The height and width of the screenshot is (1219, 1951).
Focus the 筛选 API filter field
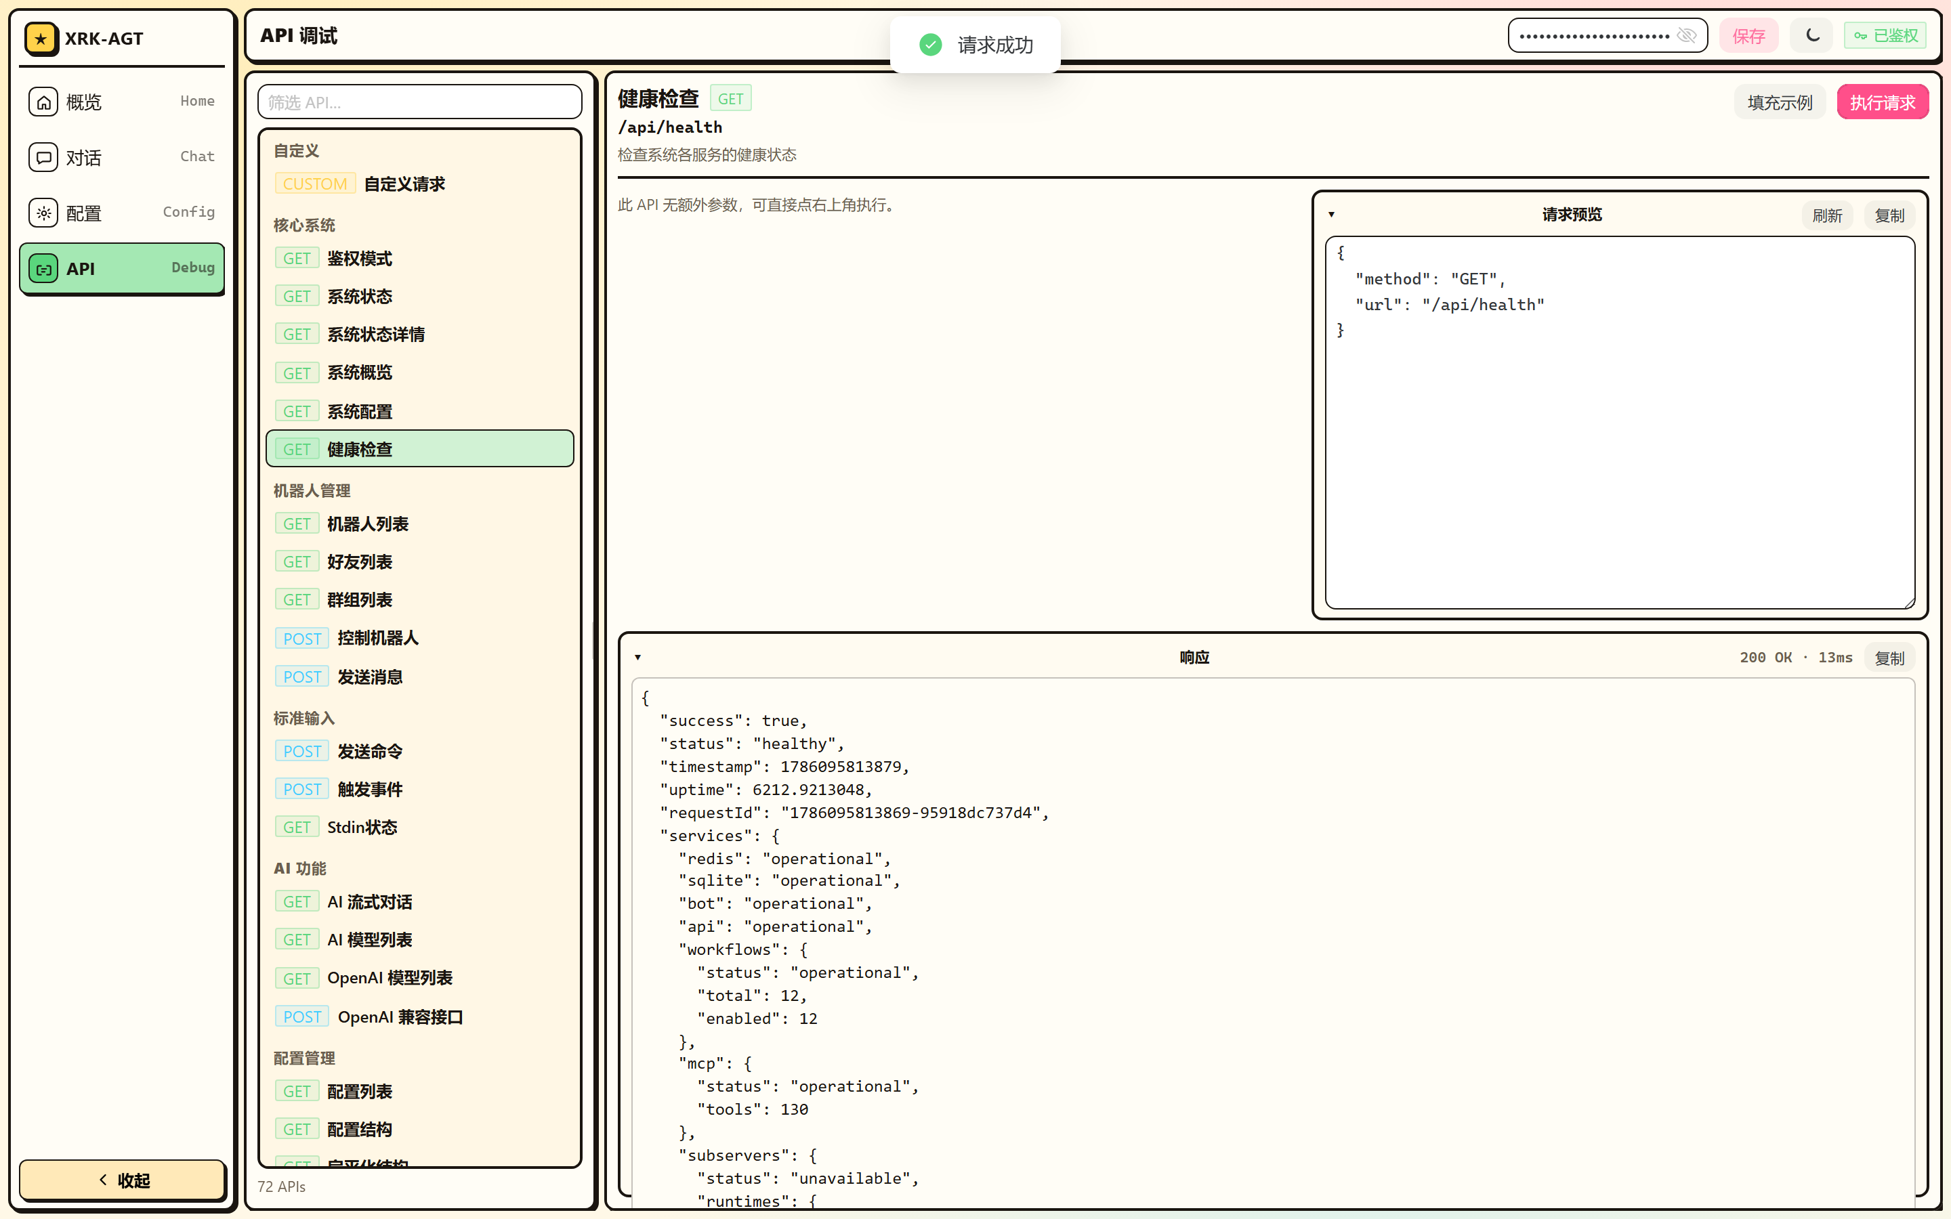(419, 102)
